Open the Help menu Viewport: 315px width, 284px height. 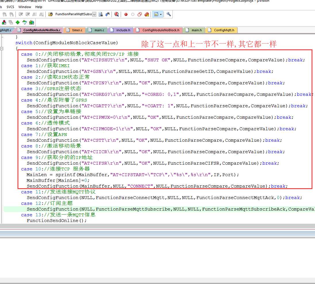click(x=39, y=7)
